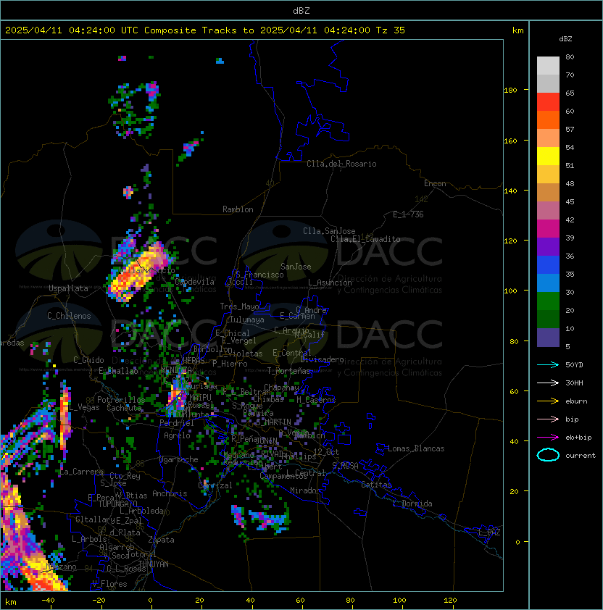Image resolution: width=603 pixels, height=610 pixels.
Task: Click the 'Uspallata' map label
Action: tap(68, 288)
